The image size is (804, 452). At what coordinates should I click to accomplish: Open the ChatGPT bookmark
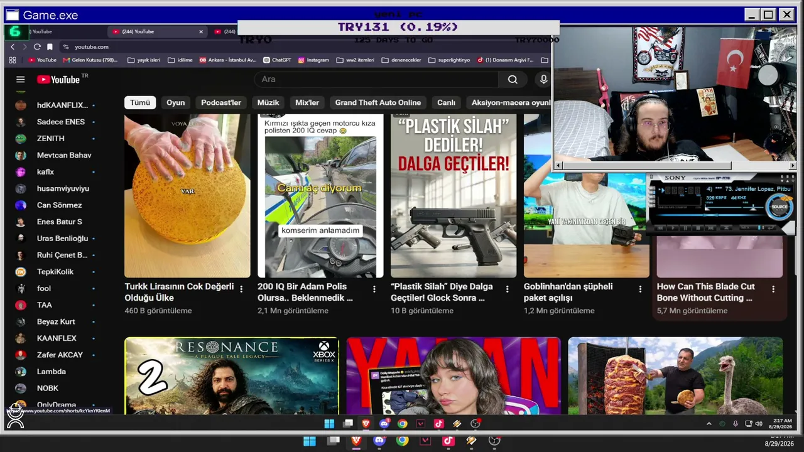[278, 60]
